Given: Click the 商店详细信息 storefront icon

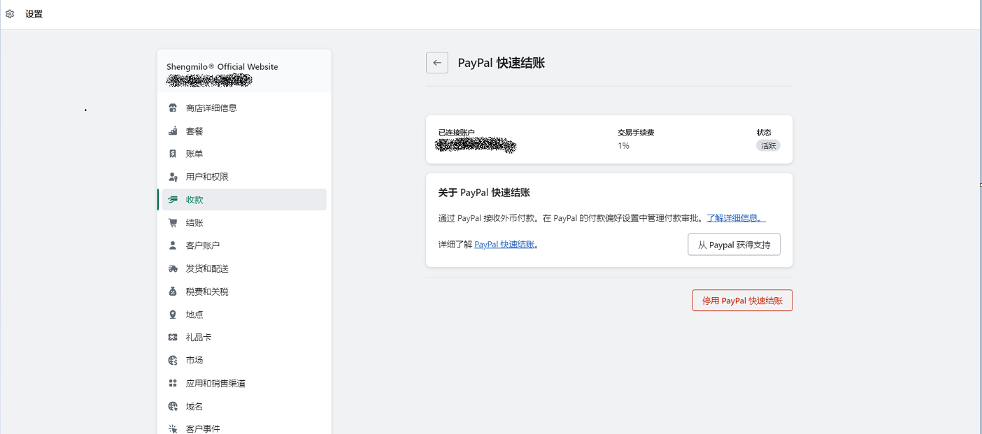Looking at the screenshot, I should (x=173, y=108).
